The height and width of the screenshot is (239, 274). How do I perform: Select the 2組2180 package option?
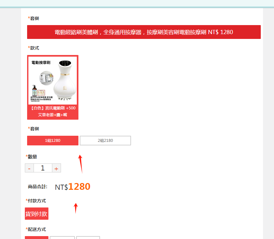click(105, 140)
